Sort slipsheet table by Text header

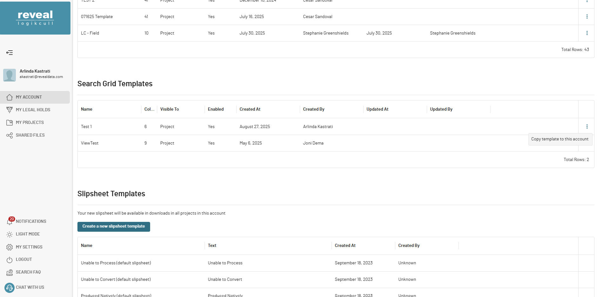pos(212,246)
